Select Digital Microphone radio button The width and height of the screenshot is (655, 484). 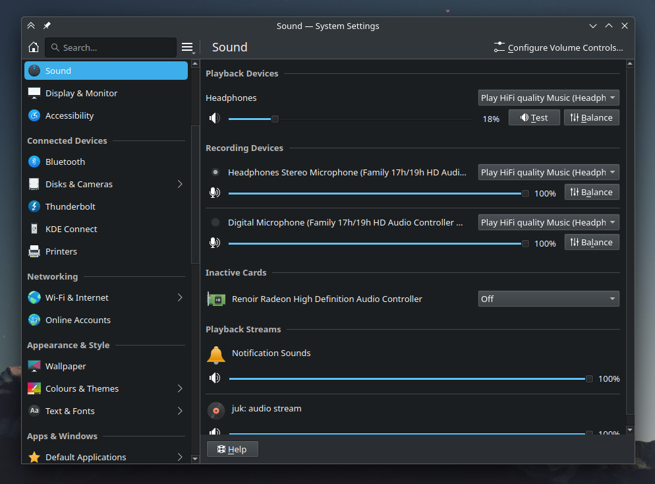click(x=215, y=222)
